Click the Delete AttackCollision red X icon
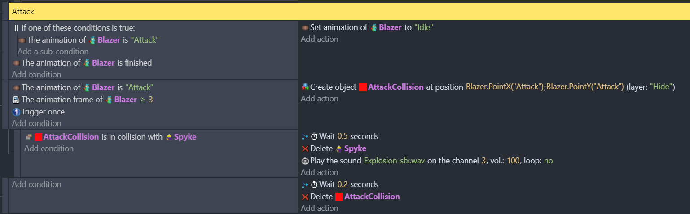The height and width of the screenshot is (214, 690). pos(305,197)
